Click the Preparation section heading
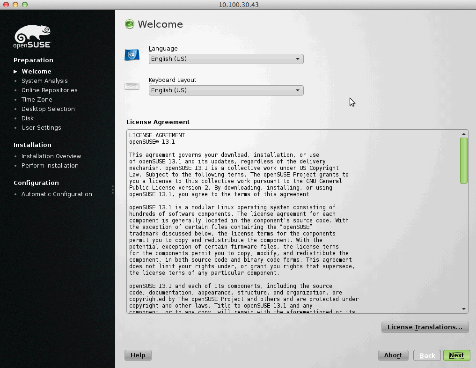The width and height of the screenshot is (476, 368). click(33, 60)
